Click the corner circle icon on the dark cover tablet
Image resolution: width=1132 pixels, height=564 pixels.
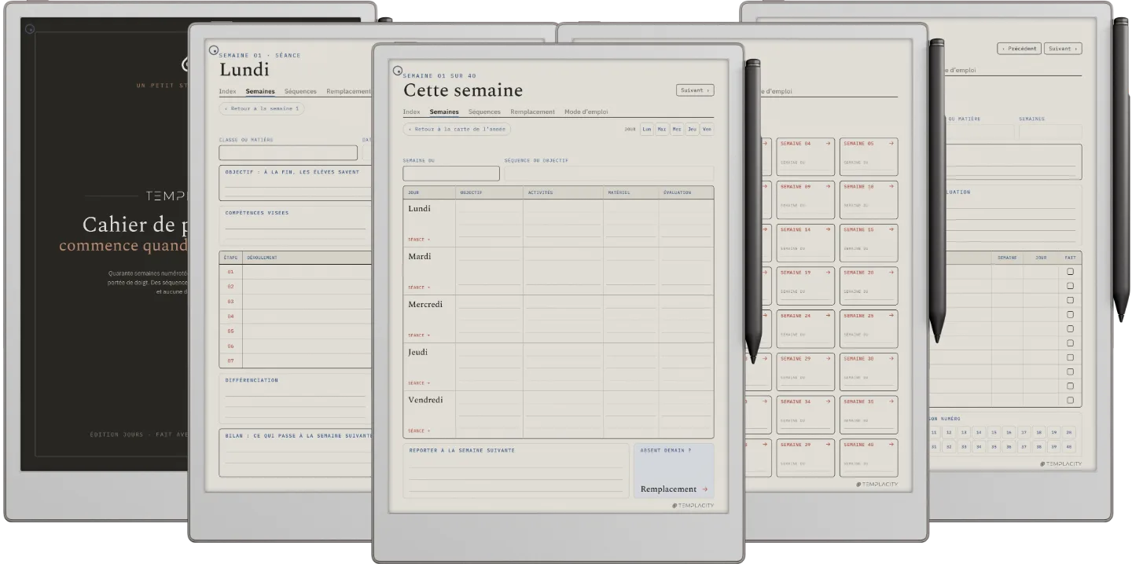tap(30, 30)
